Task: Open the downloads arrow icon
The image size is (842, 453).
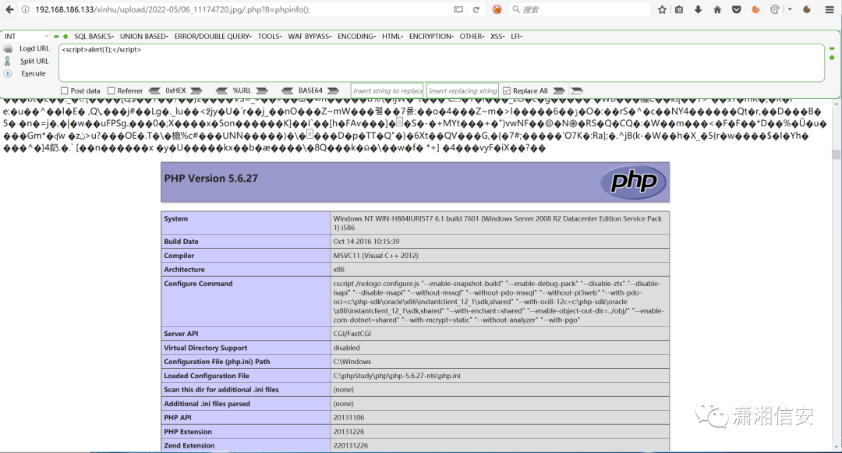Action: 698,9
